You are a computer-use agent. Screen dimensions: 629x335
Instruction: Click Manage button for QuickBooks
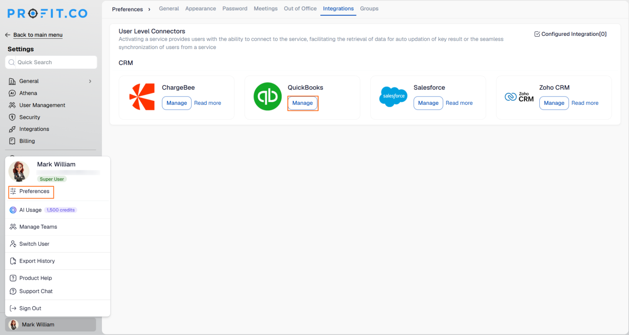point(302,103)
